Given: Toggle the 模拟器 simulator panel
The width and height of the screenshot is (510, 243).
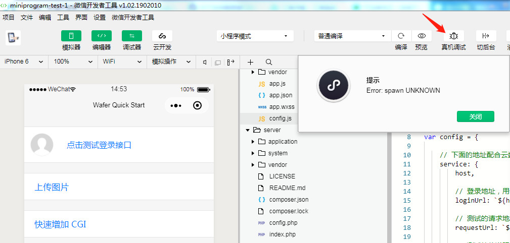Looking at the screenshot, I should pos(71,36).
